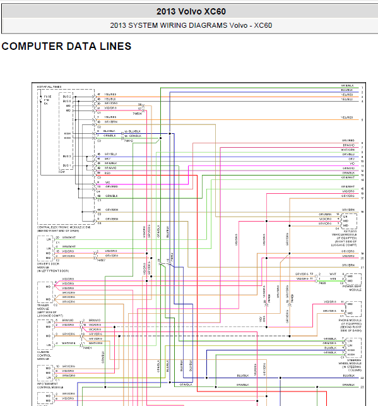This screenshot has width=378, height=406.
Task: Click the 74/504 connector label
Action: [138, 114]
